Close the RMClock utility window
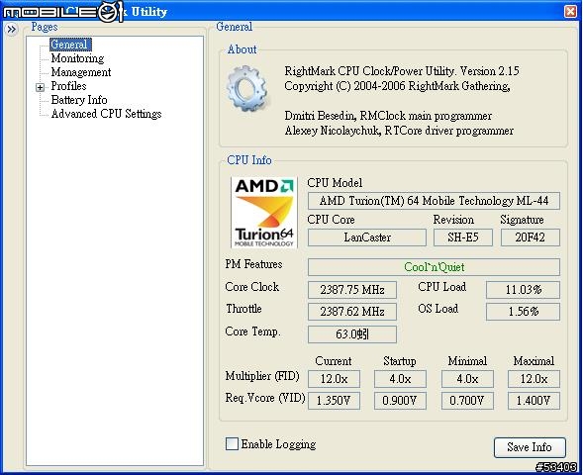Screen dimensions: 583x475 [x=570, y=11]
